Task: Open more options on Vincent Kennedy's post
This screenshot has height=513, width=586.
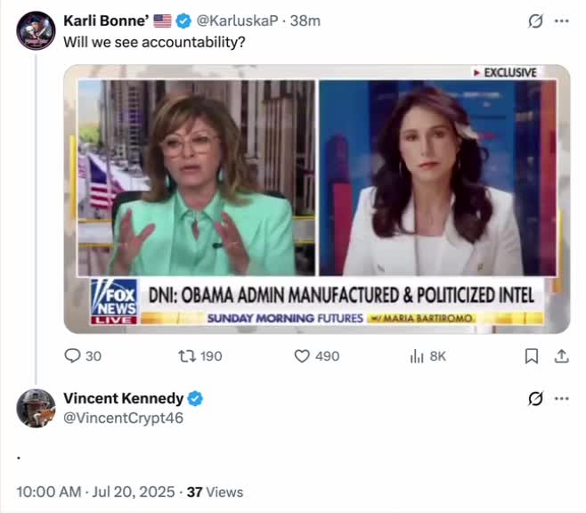Action: (561, 398)
